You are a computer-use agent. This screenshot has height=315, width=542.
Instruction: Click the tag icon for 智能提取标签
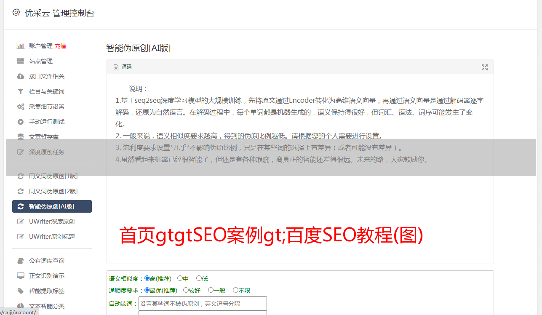[20, 291]
